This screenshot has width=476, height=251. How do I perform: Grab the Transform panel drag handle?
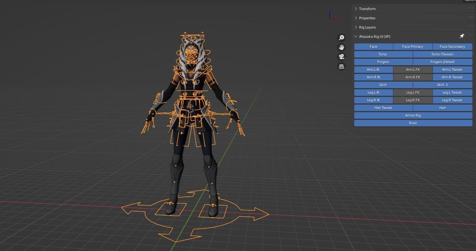point(470,8)
